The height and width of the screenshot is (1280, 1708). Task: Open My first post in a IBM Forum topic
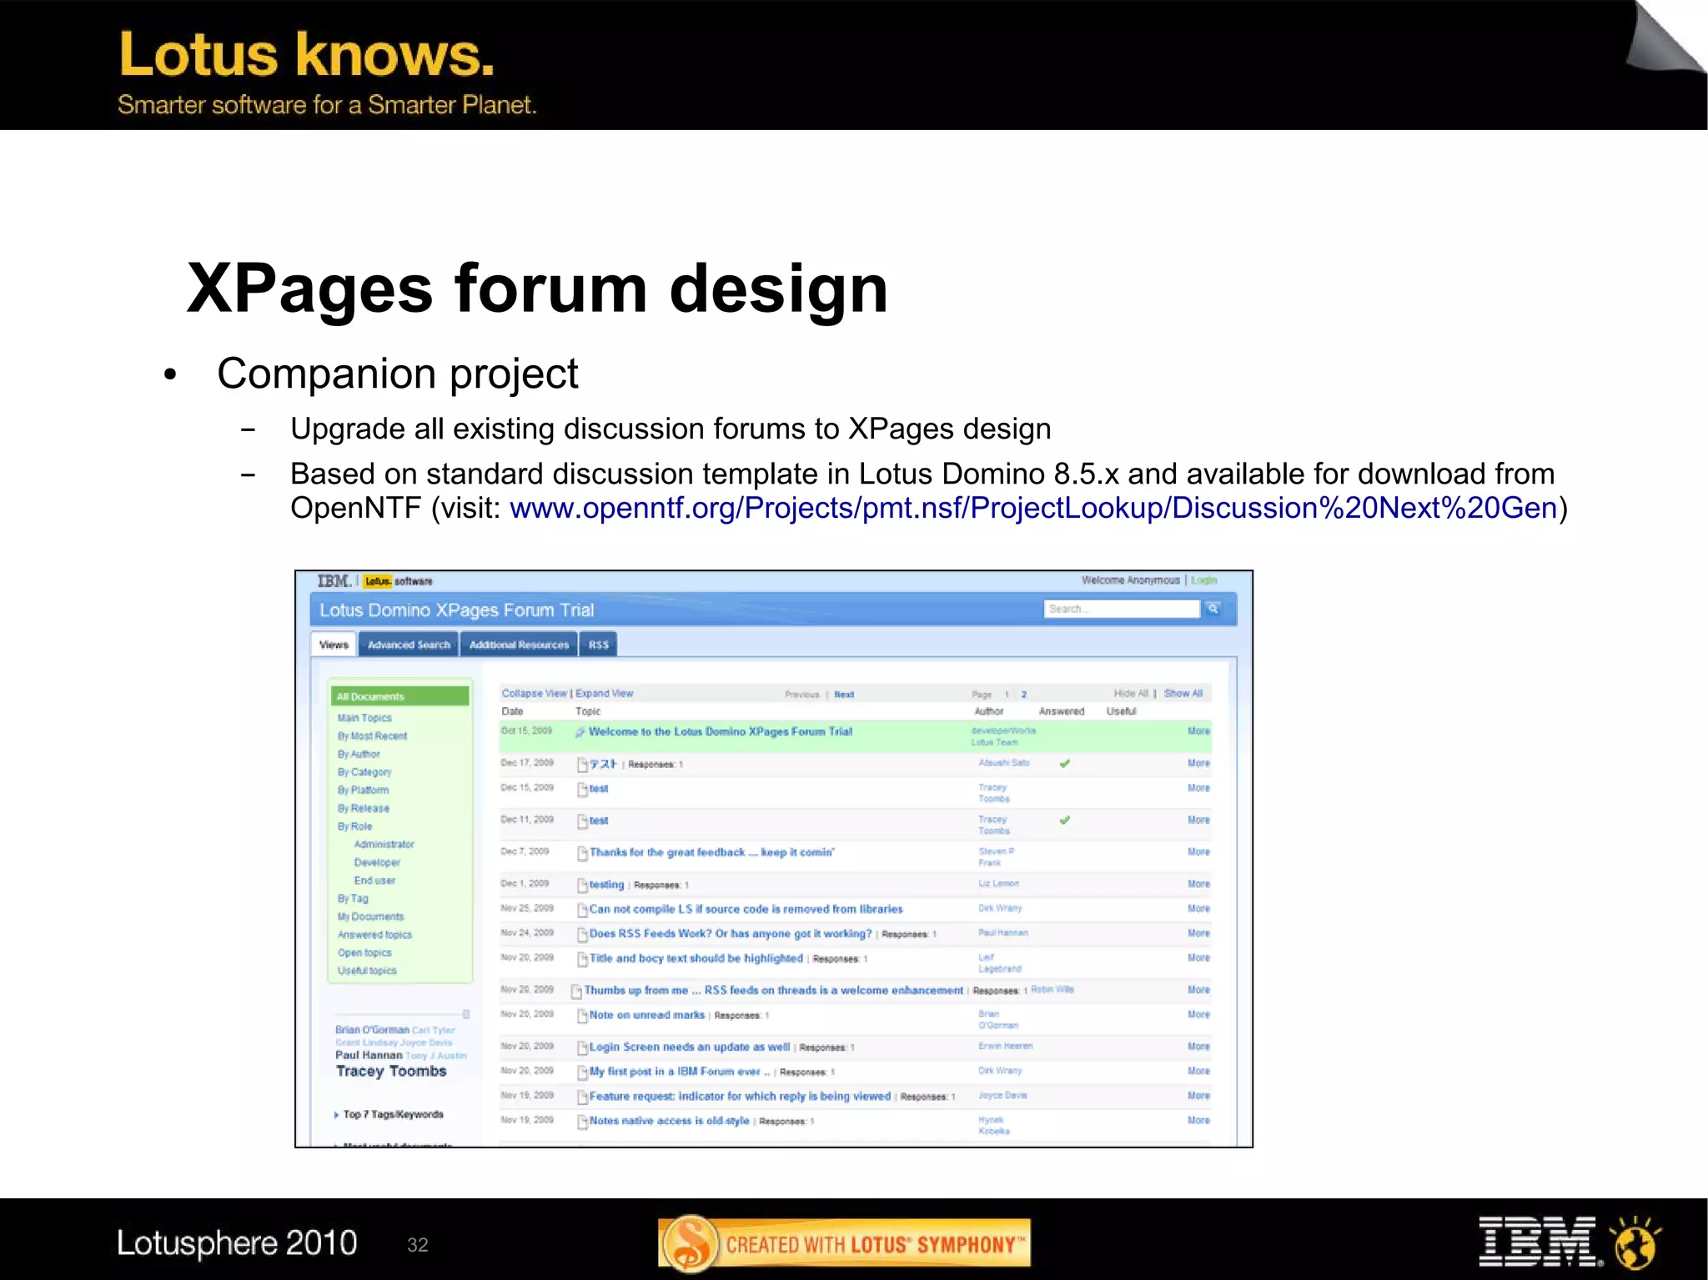[x=680, y=1072]
